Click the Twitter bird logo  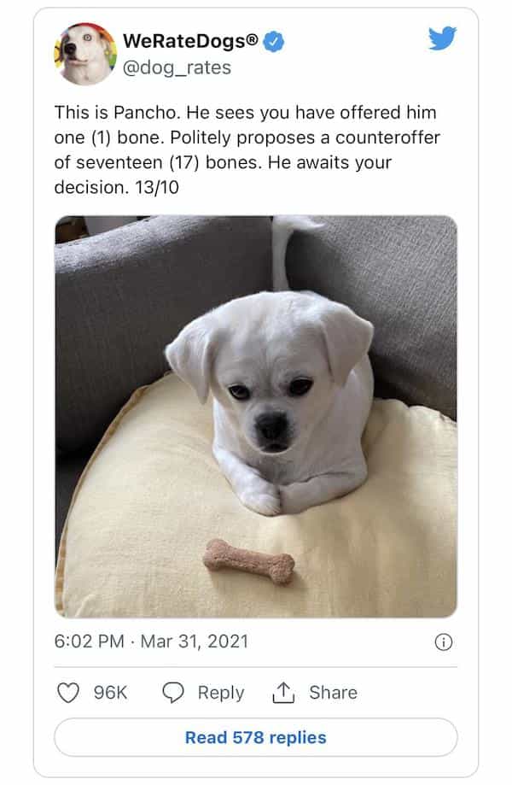(443, 38)
